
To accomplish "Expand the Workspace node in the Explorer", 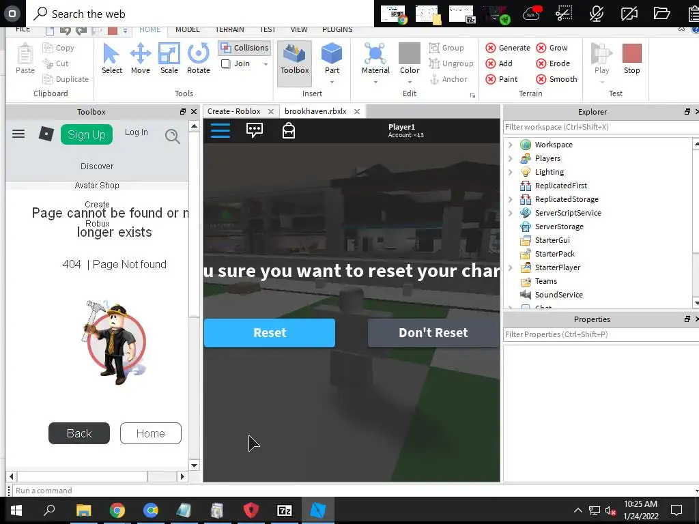I will (x=511, y=145).
